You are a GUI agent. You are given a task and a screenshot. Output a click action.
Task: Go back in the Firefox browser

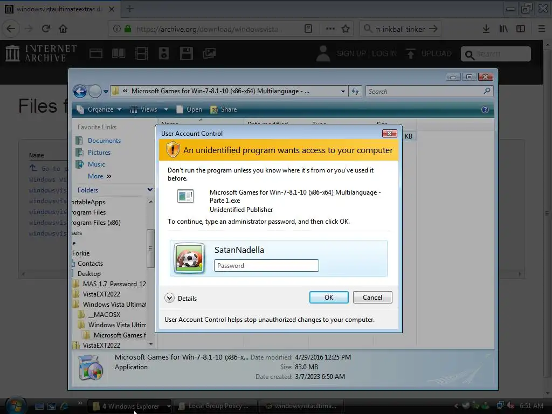click(x=11, y=29)
